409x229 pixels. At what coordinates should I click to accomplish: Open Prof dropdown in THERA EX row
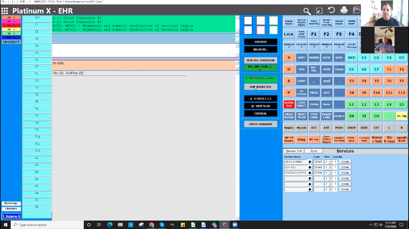(330, 173)
